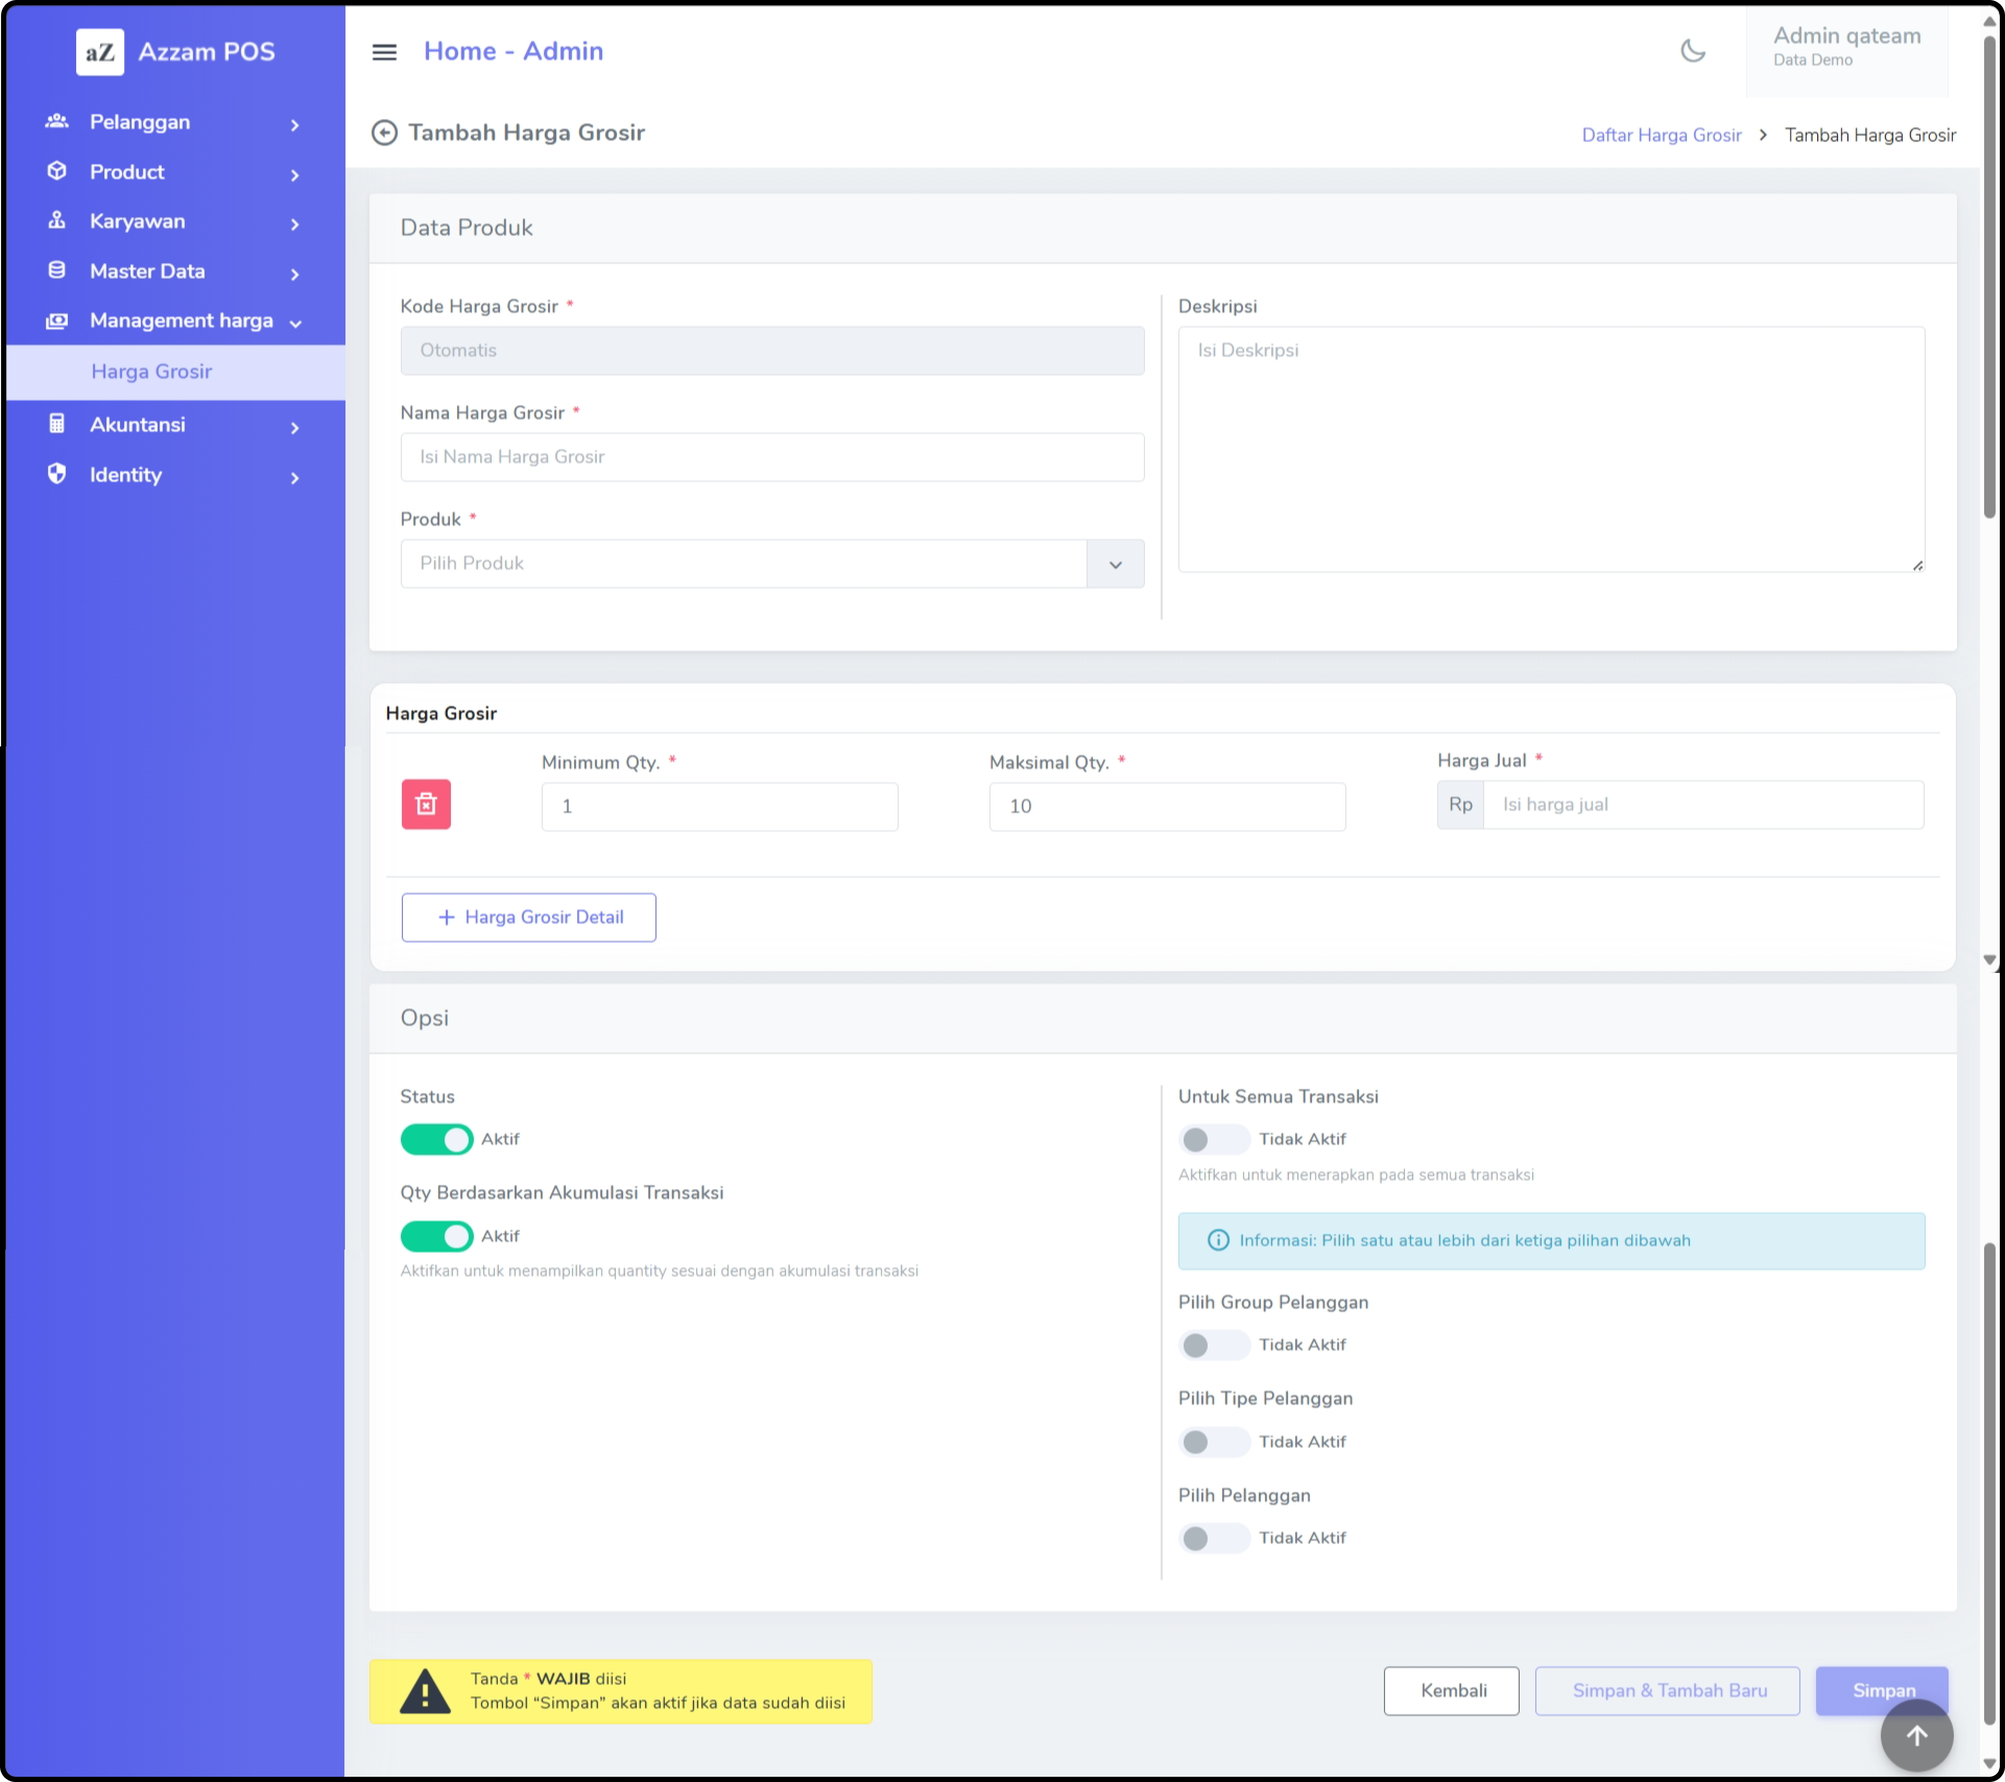Click the hamburger menu icon
This screenshot has width=2005, height=1782.
coord(385,52)
